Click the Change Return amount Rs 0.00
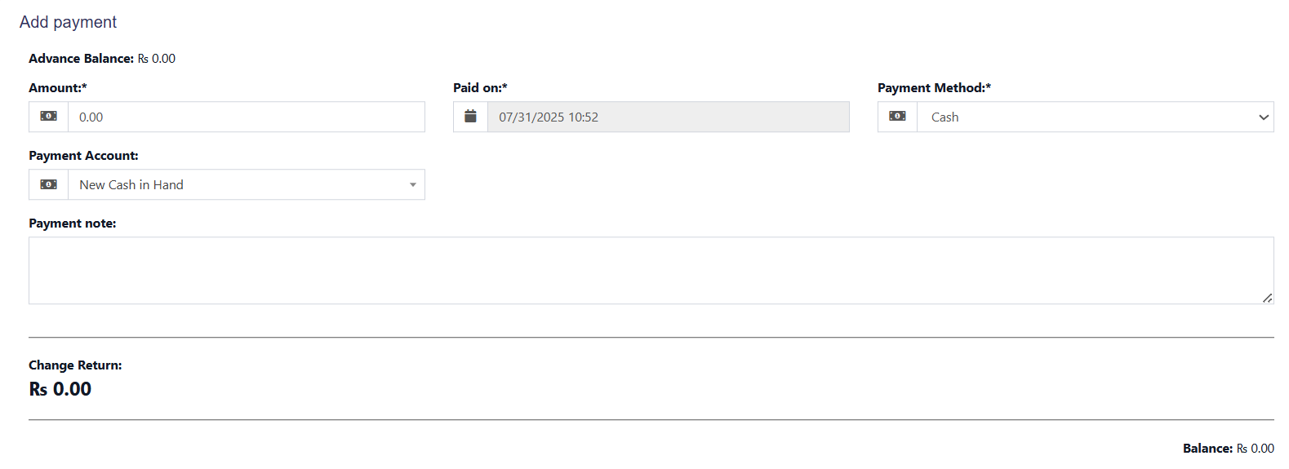Screen dimensions: 1289x469 pyautogui.click(x=60, y=389)
